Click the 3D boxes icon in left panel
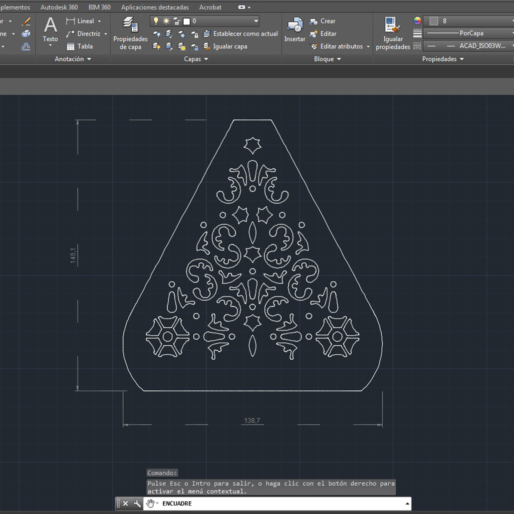The height and width of the screenshot is (514, 514). pos(26,34)
